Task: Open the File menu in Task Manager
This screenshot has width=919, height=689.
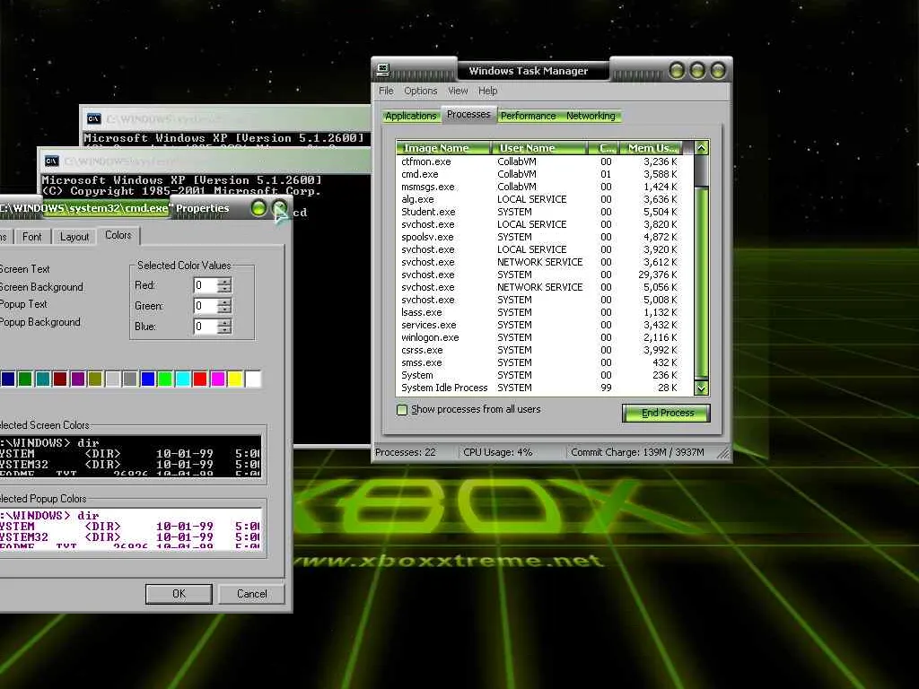Action: coord(386,91)
